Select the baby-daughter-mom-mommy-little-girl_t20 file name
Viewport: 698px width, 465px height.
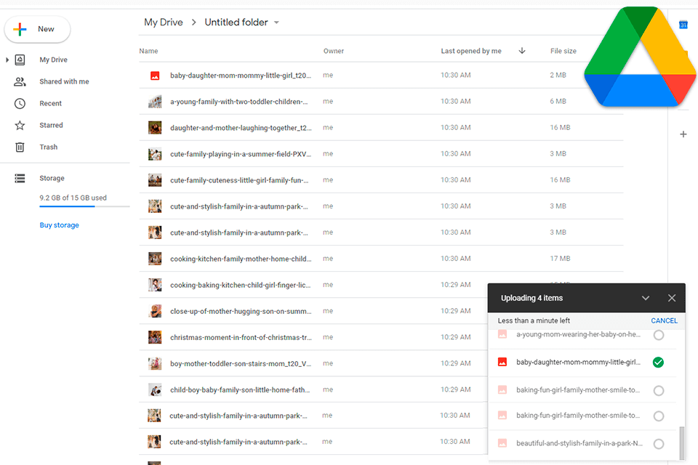[x=241, y=76]
